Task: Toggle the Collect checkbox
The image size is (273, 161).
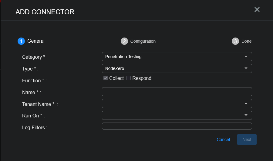Action: point(106,78)
